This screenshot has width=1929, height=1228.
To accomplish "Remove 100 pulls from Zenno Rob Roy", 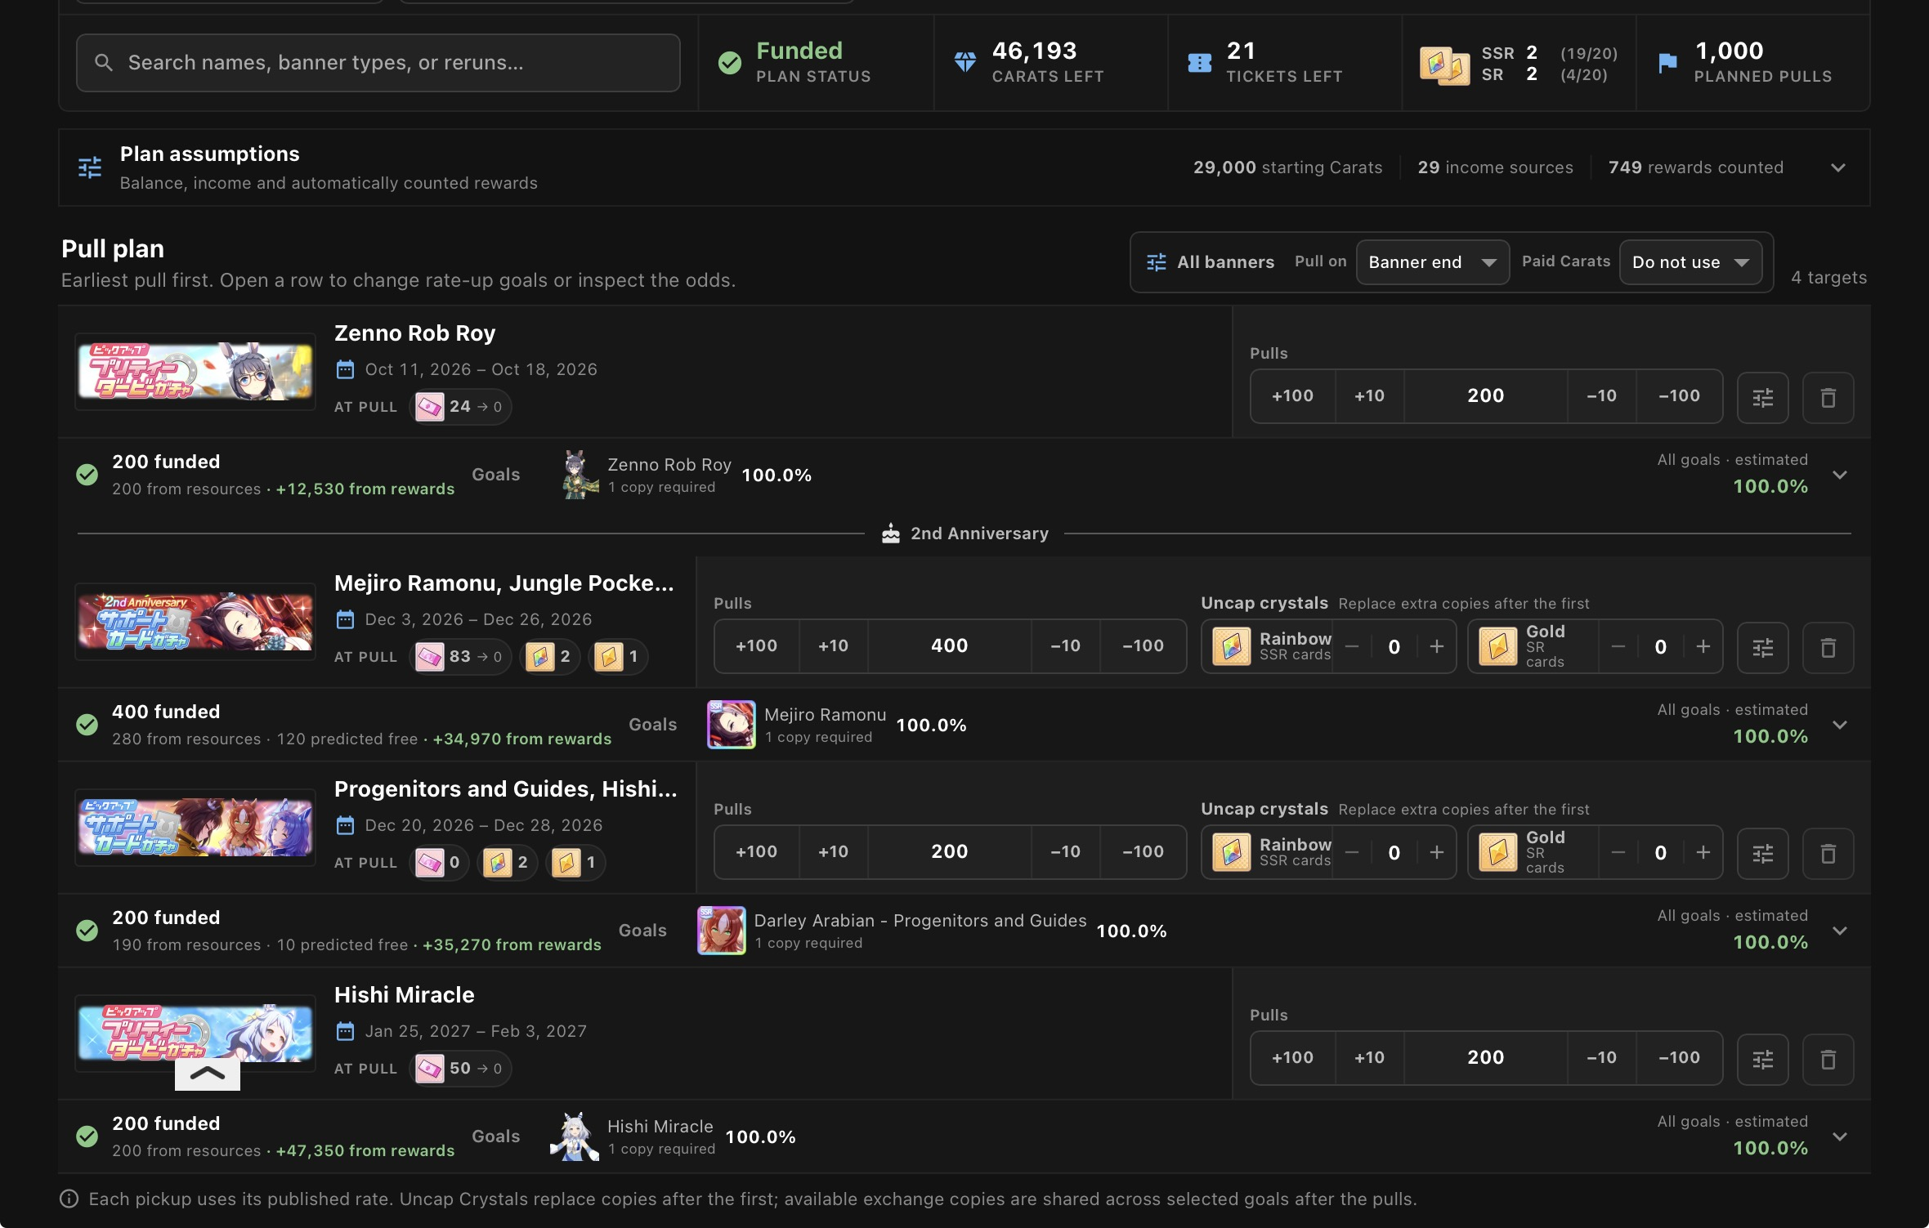I will point(1679,396).
